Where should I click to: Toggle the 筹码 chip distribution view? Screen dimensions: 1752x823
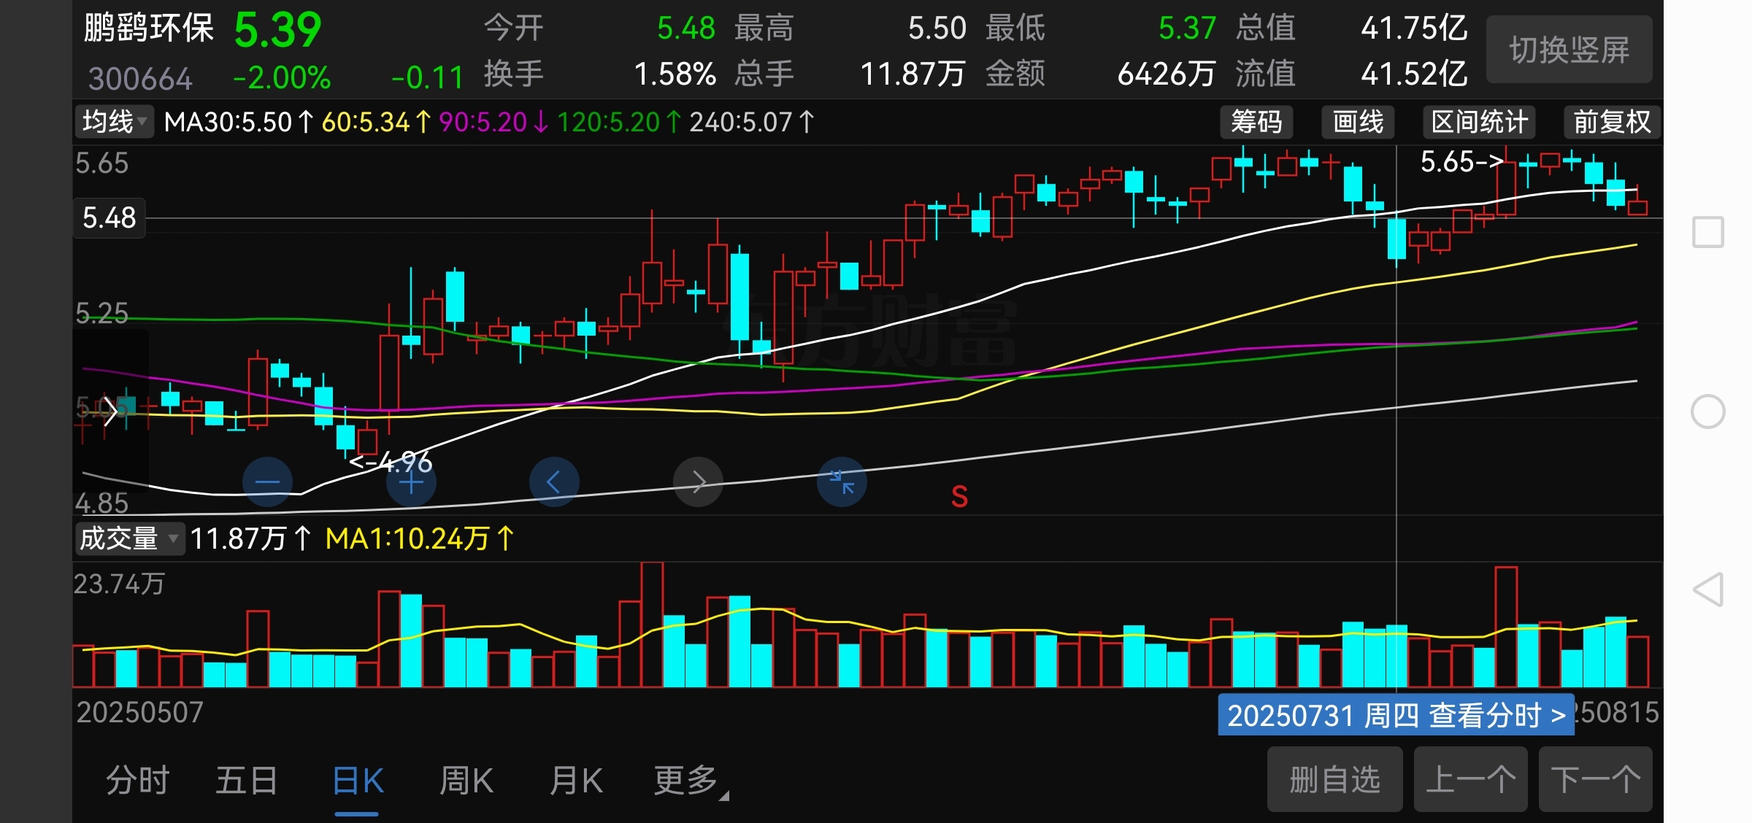pyautogui.click(x=1256, y=122)
